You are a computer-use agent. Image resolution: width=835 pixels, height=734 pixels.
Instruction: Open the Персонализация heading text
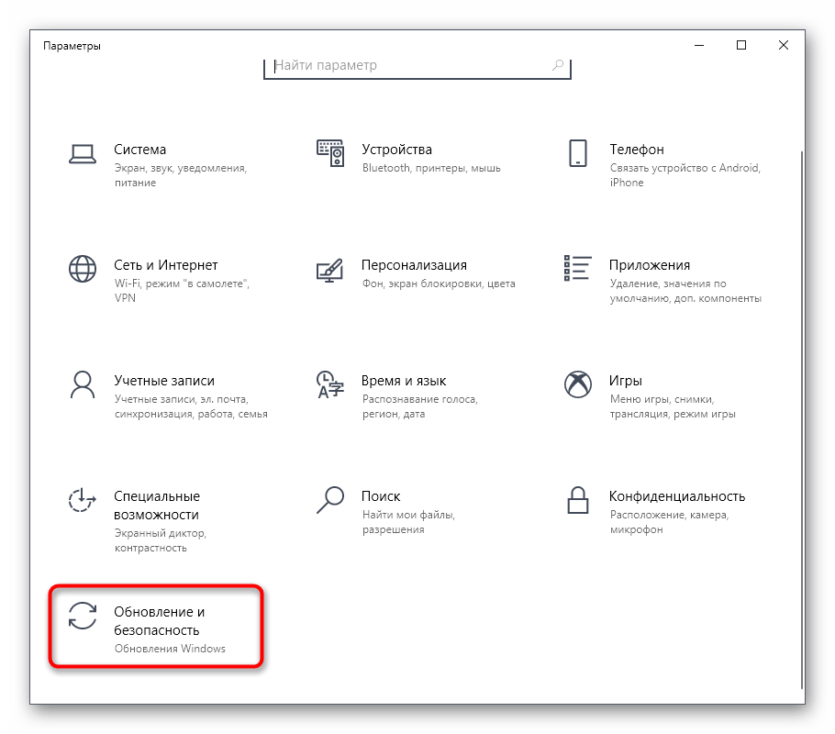[x=414, y=265]
